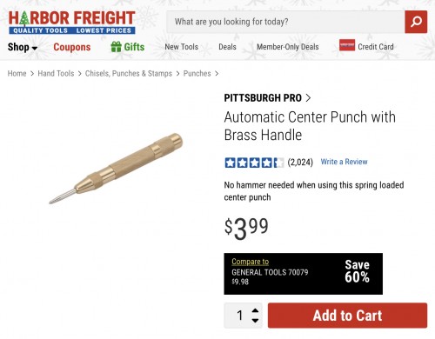Open the Compare to link
Image resolution: width=435 pixels, height=339 pixels.
click(250, 262)
